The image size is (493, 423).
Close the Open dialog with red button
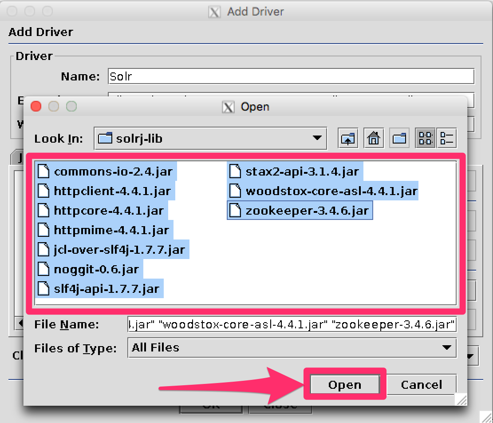point(36,107)
